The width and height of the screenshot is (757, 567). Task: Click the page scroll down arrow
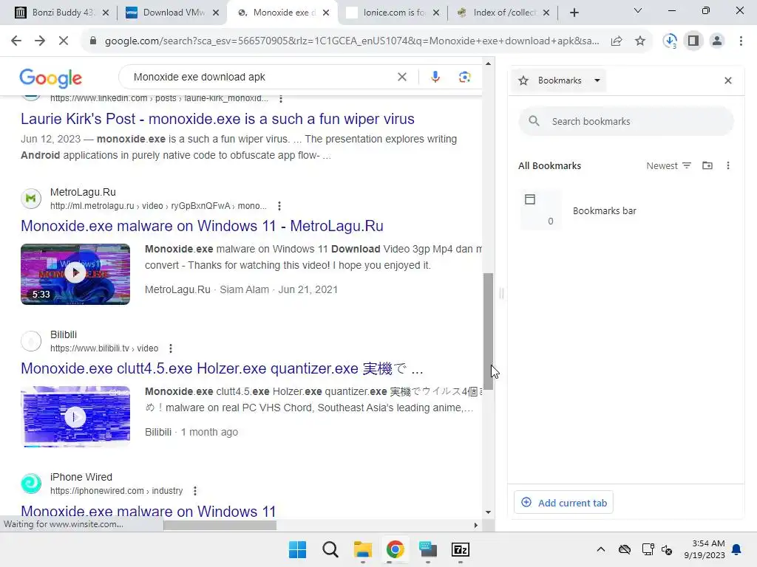(488, 512)
